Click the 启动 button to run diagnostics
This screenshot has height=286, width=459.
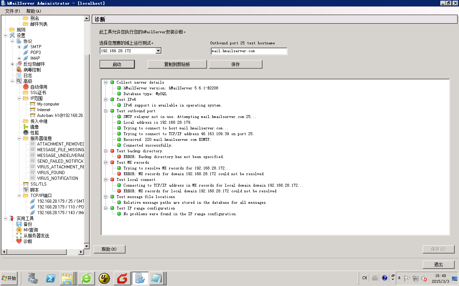click(x=117, y=64)
